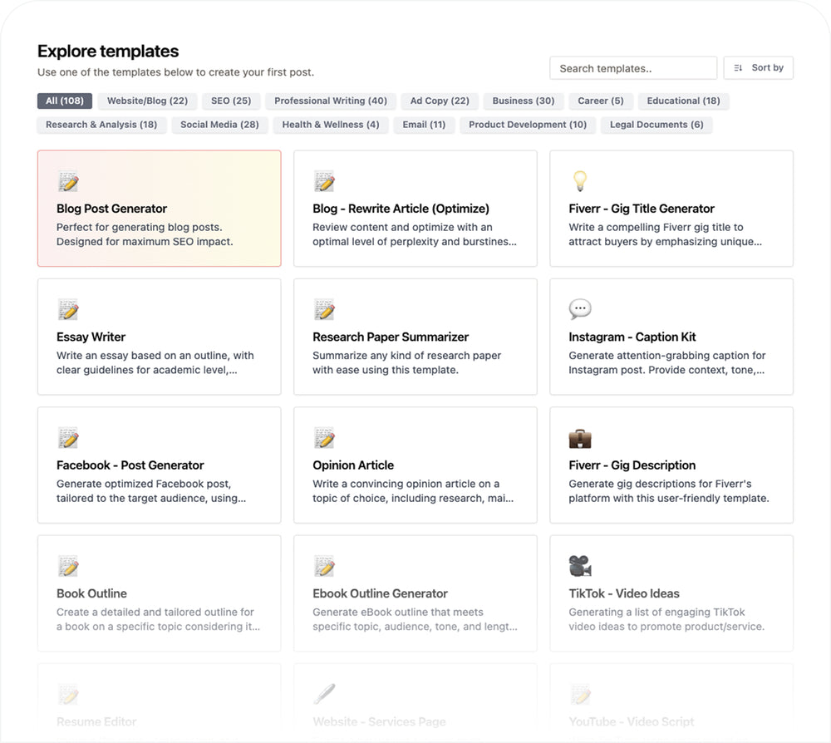Filter by Legal Documents (6)
Image resolution: width=831 pixels, height=743 pixels.
pyautogui.click(x=656, y=125)
